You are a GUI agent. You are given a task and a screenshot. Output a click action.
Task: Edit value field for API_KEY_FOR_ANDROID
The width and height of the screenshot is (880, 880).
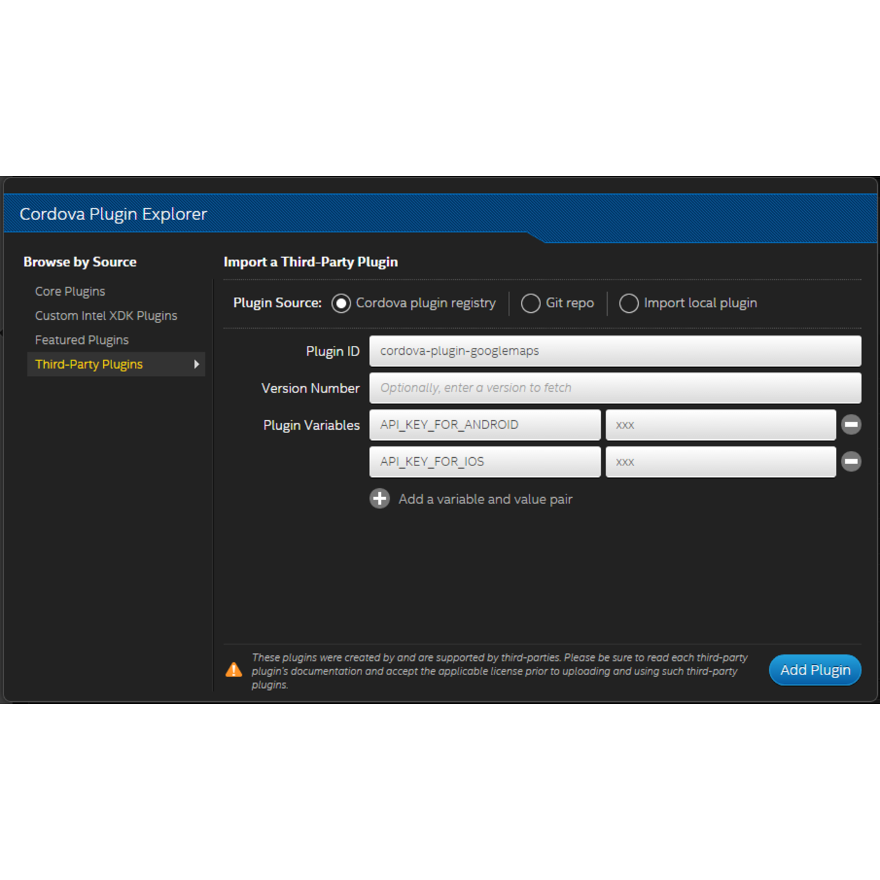(x=720, y=425)
